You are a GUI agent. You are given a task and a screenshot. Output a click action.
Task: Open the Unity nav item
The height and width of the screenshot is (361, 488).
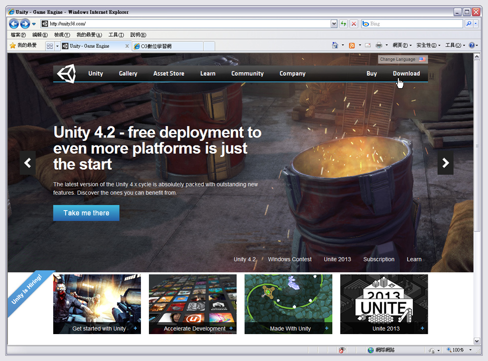click(96, 74)
